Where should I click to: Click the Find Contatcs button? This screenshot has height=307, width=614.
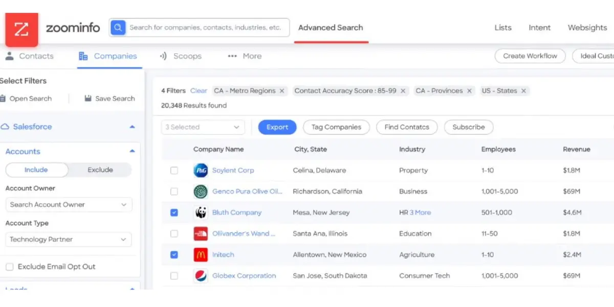click(x=407, y=127)
